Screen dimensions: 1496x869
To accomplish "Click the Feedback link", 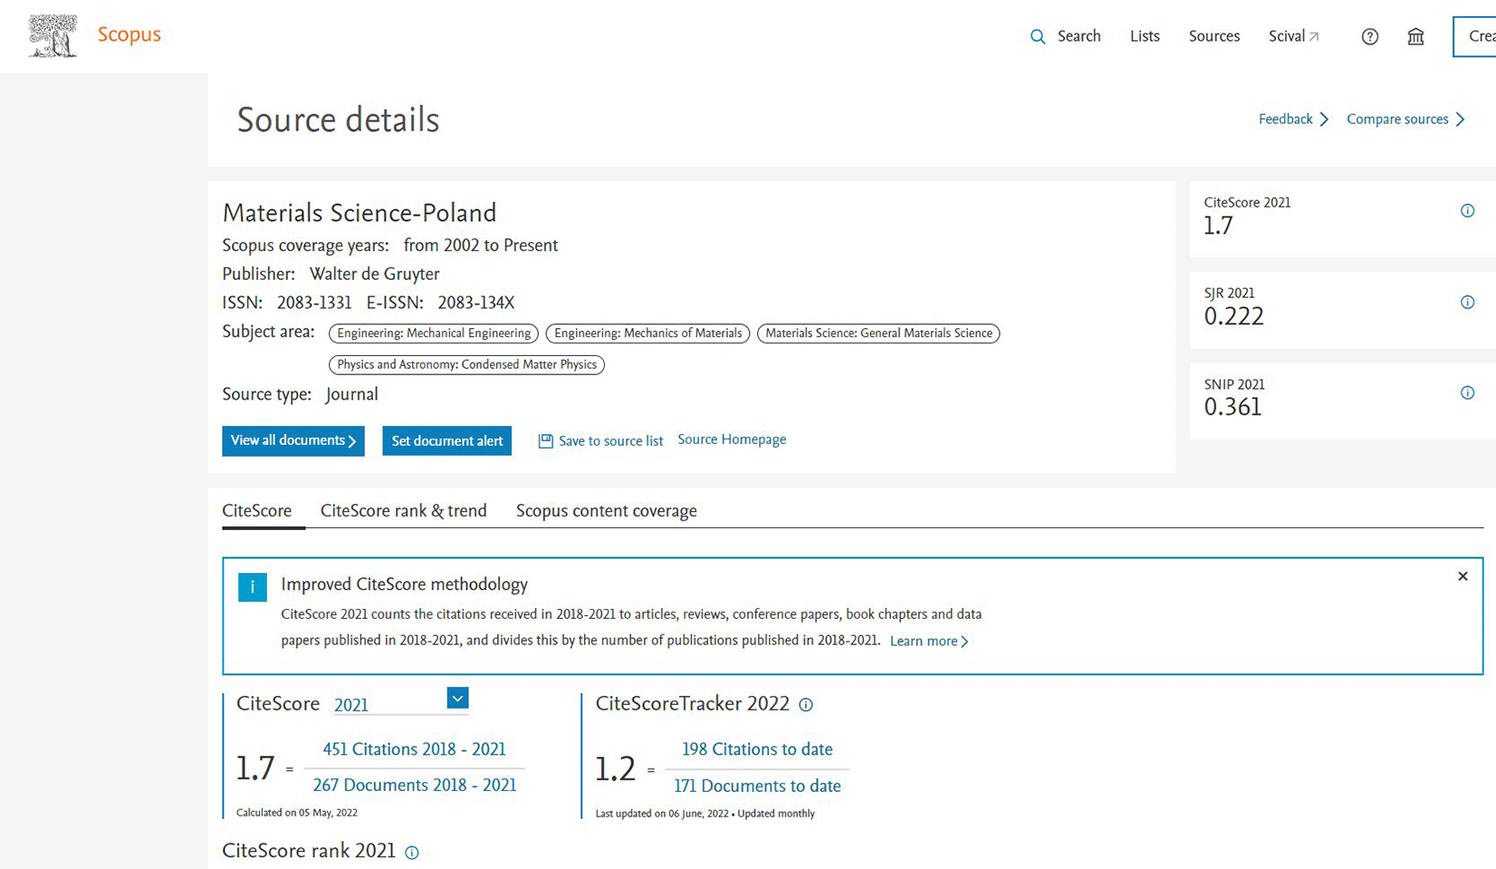I will [1292, 120].
